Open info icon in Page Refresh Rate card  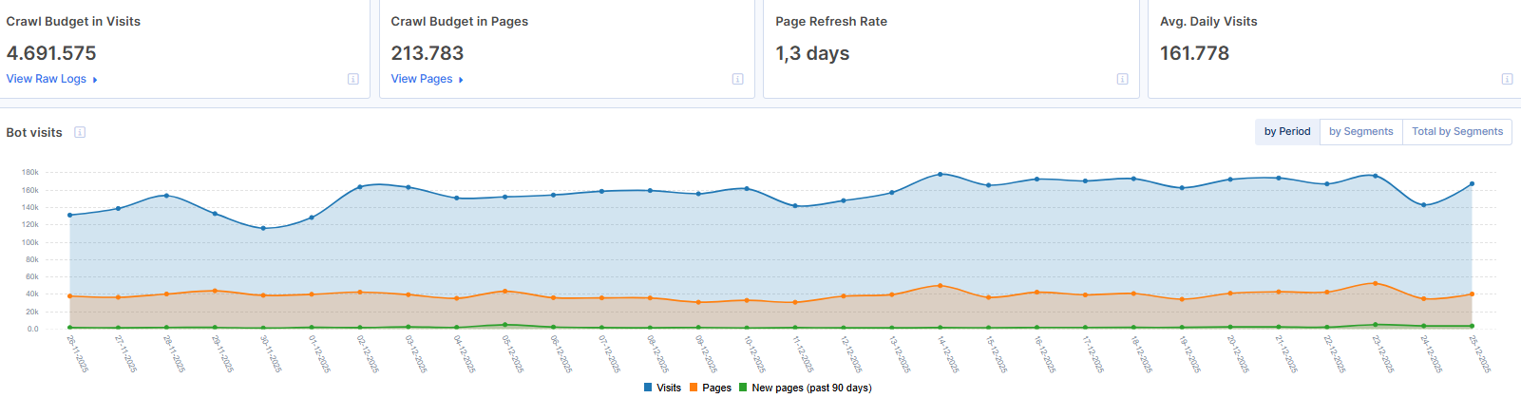[1122, 79]
